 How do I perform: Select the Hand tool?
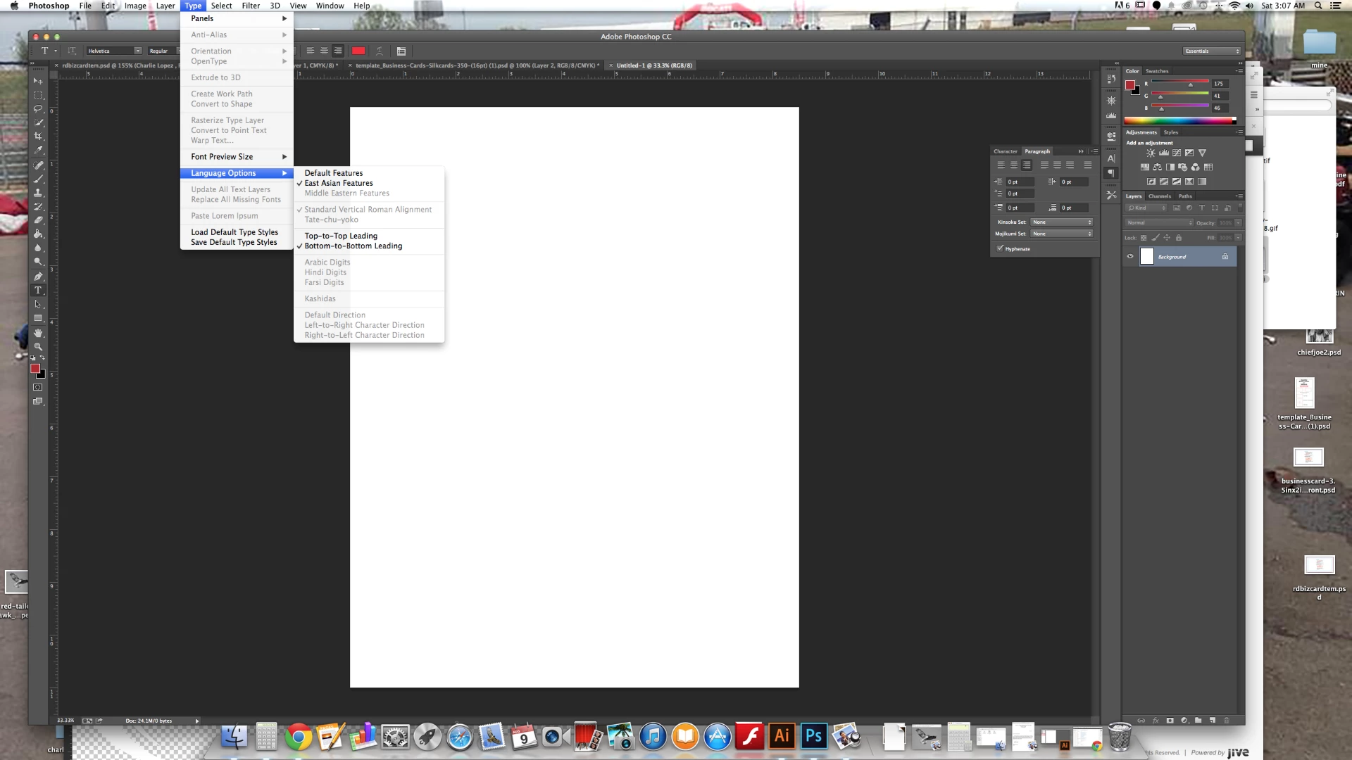(38, 332)
